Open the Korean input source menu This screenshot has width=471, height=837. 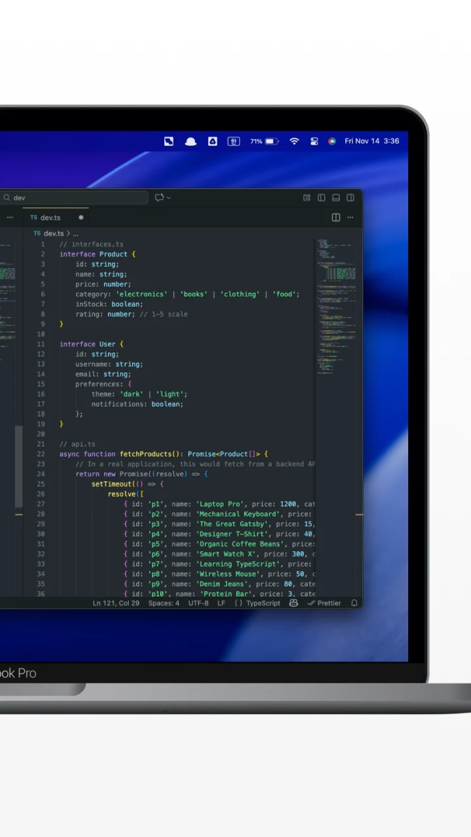click(x=234, y=141)
